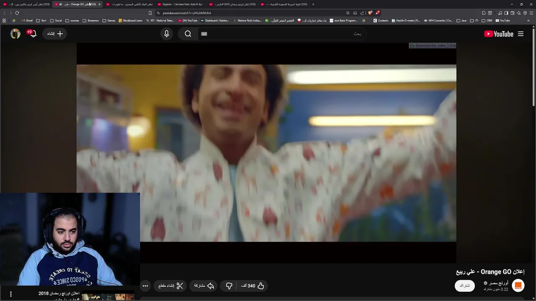Open Brave Shields lion icon

click(370, 13)
